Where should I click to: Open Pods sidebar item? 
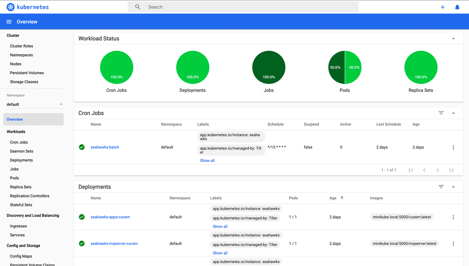[x=14, y=178]
